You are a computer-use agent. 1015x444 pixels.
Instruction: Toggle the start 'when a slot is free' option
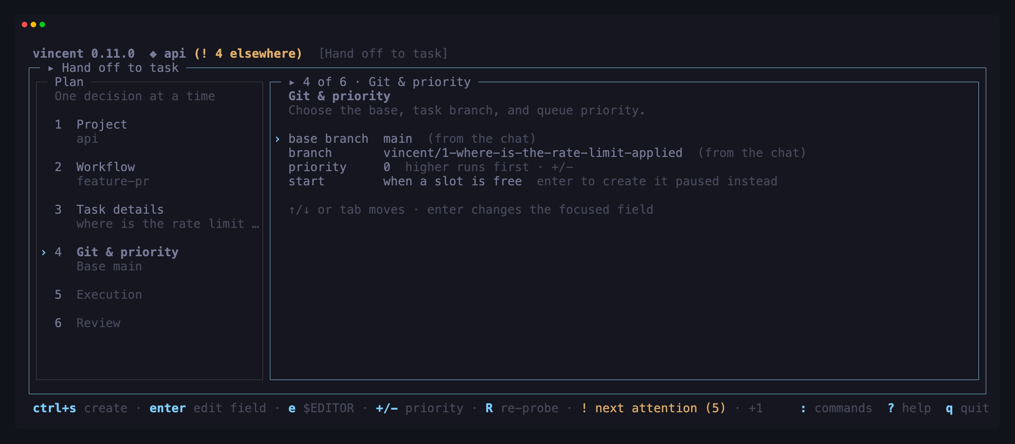click(x=452, y=181)
